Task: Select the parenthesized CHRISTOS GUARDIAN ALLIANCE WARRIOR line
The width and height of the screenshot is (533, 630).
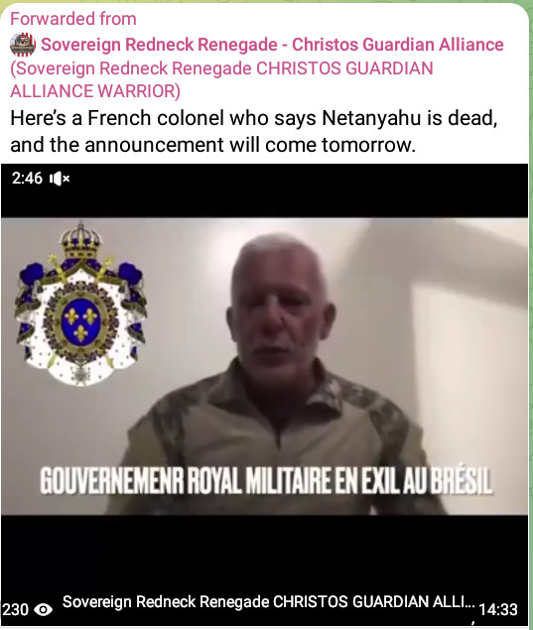Action: tap(221, 79)
